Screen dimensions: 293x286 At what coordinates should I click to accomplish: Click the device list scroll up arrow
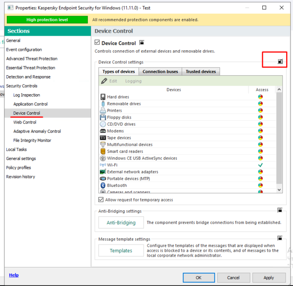pos(279,89)
